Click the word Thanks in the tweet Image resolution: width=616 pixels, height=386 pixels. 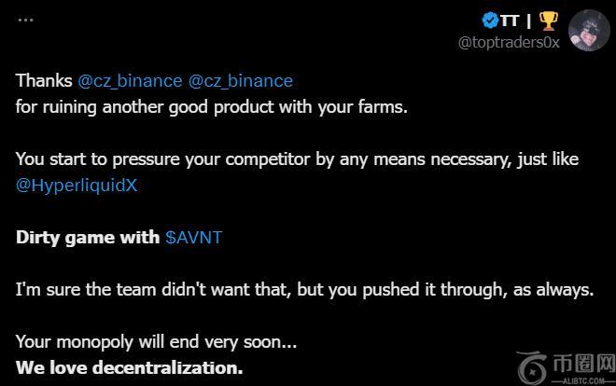pyautogui.click(x=44, y=81)
